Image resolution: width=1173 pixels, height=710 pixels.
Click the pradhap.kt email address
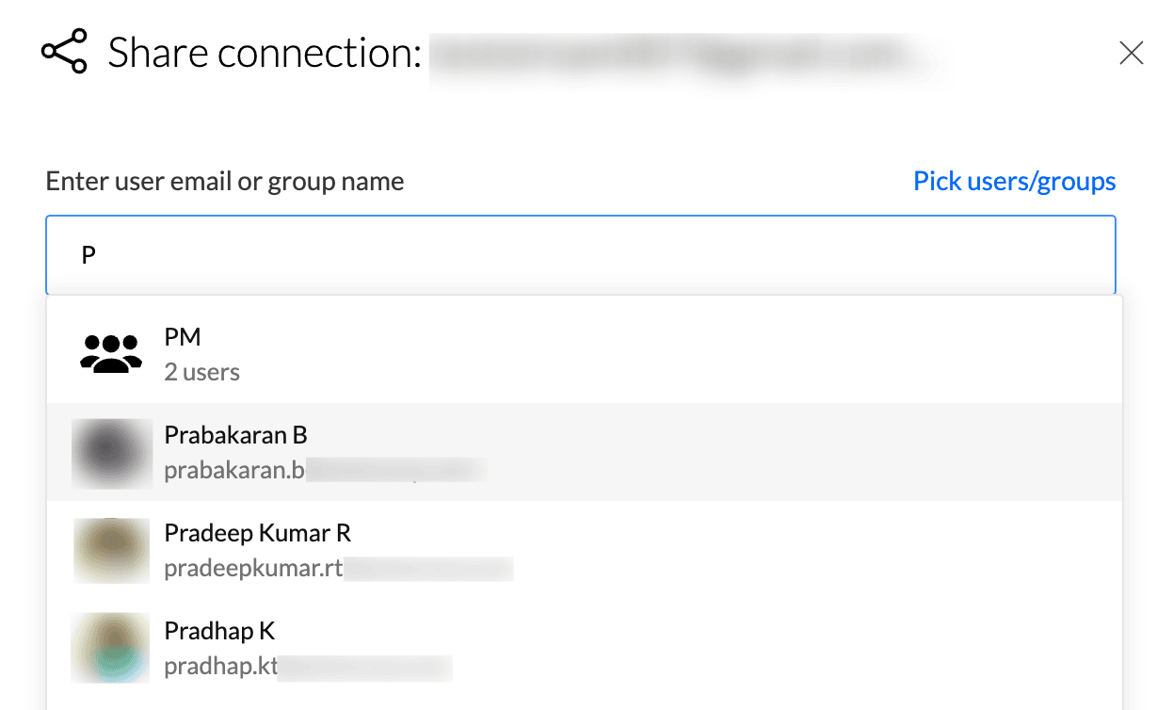[221, 667]
